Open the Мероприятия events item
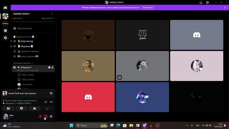229x129 pixels. point(33,28)
